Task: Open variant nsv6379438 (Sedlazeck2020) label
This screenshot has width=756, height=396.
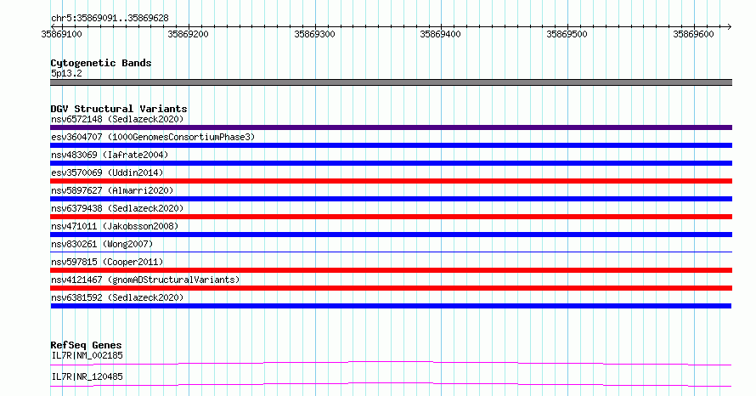Action: click(x=117, y=208)
